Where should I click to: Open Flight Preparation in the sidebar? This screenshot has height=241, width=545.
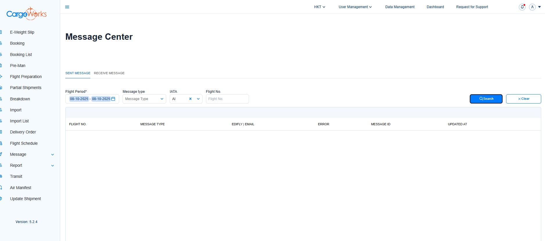[x=26, y=77]
